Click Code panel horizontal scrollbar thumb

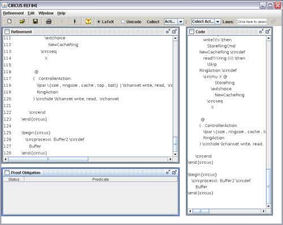pyautogui.click(x=201, y=211)
